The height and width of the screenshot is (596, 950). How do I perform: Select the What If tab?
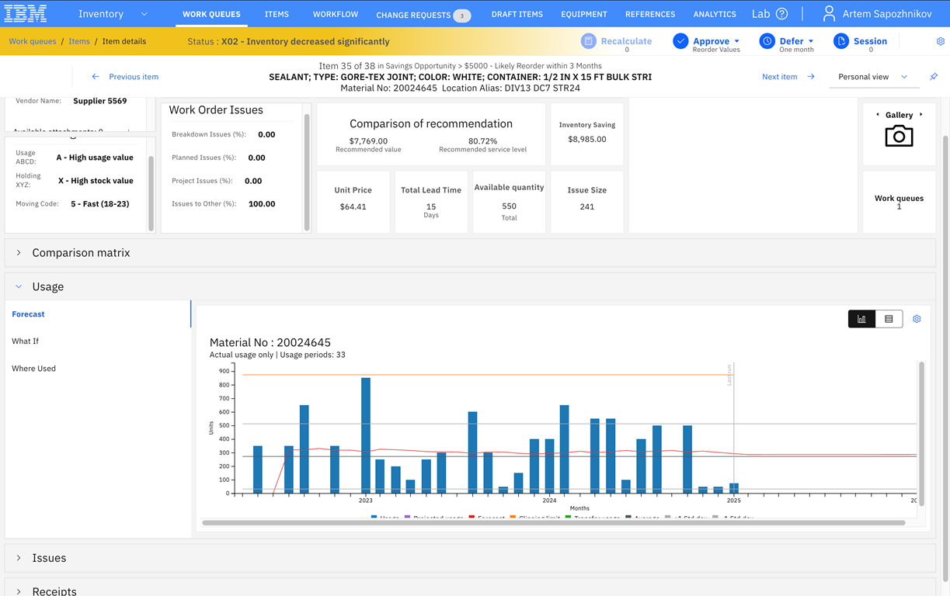[x=25, y=341]
